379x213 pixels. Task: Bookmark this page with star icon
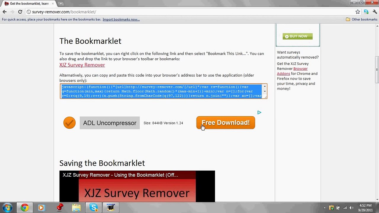pyautogui.click(x=358, y=12)
